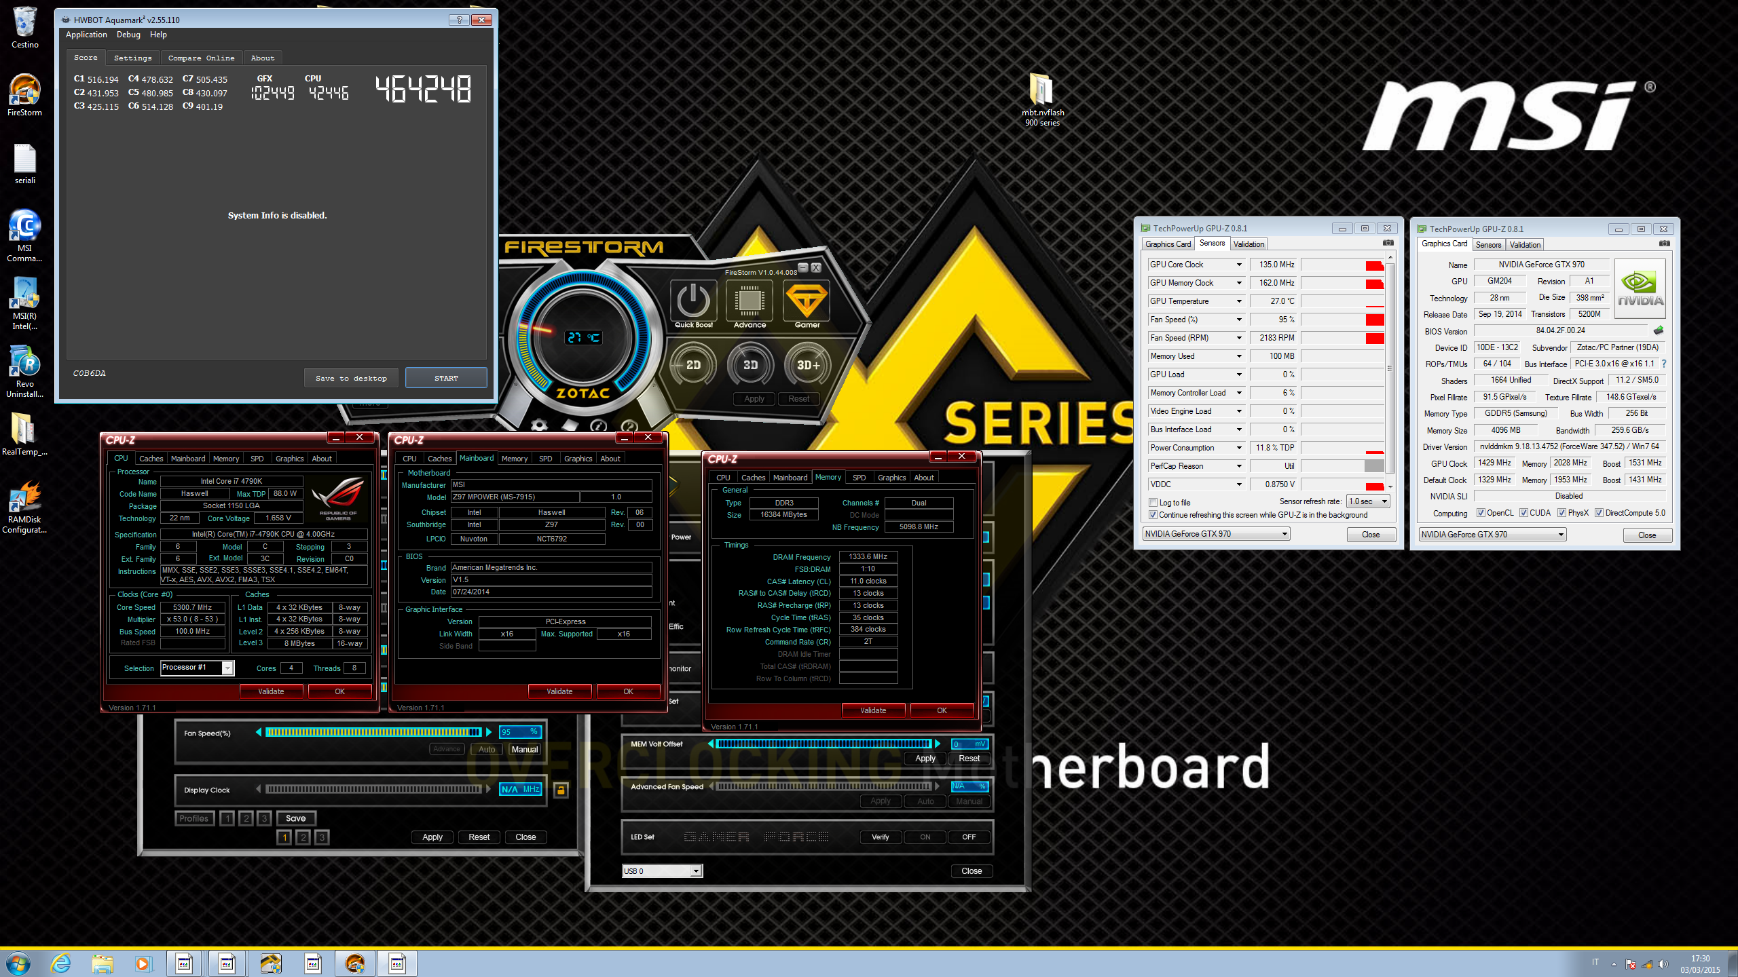Select FireStorm profile slot 1
Viewport: 1738px width, 977px height.
point(284,837)
